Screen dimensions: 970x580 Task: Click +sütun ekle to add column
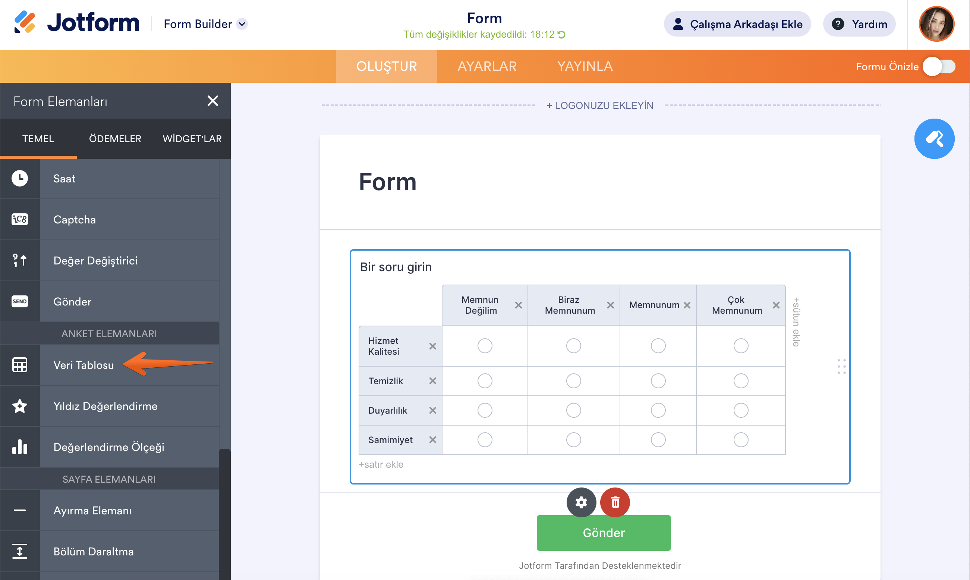(796, 322)
